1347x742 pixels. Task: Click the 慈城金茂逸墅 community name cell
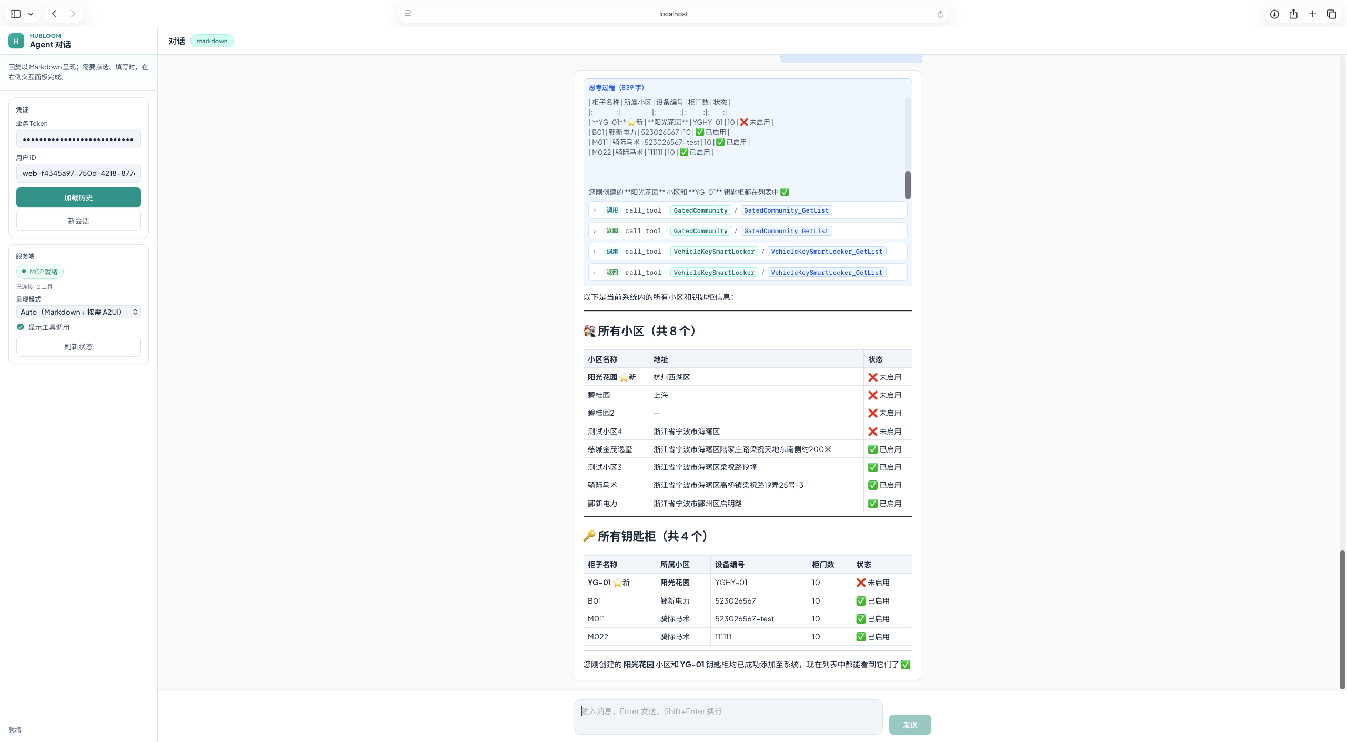616,449
